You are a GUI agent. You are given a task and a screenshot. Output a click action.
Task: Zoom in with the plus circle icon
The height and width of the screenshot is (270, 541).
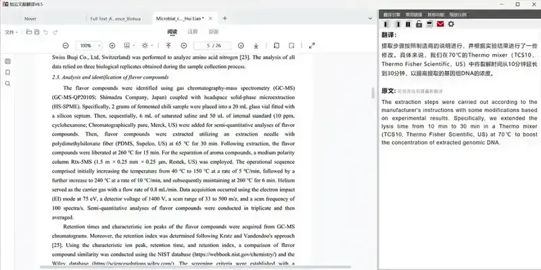tap(112, 45)
